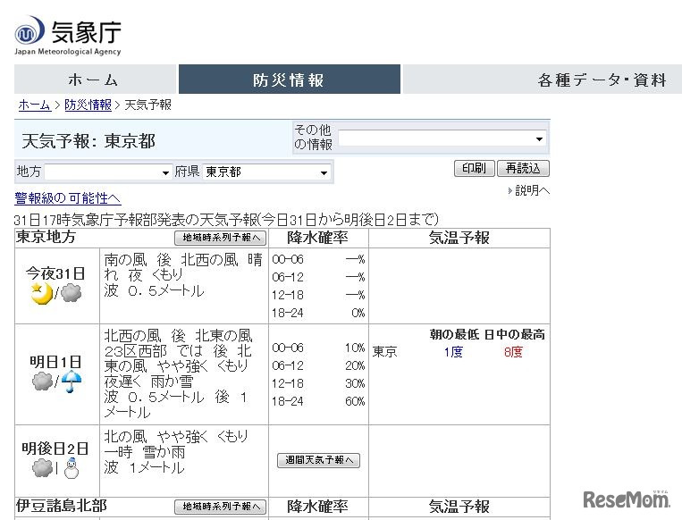The image size is (682, 520).
Task: Expand the 地方 region dropdown
Action: tap(108, 172)
